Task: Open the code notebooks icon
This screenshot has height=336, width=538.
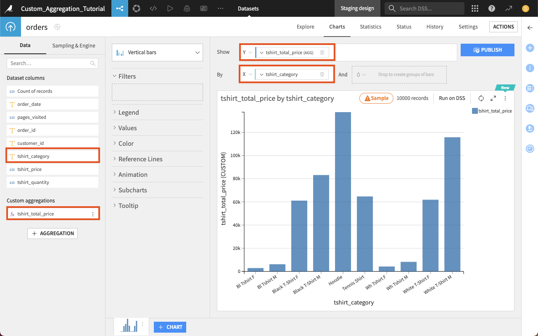Action: click(x=153, y=8)
